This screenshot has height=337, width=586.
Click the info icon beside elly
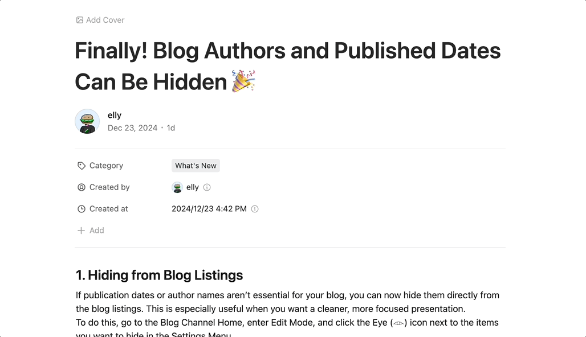click(207, 187)
